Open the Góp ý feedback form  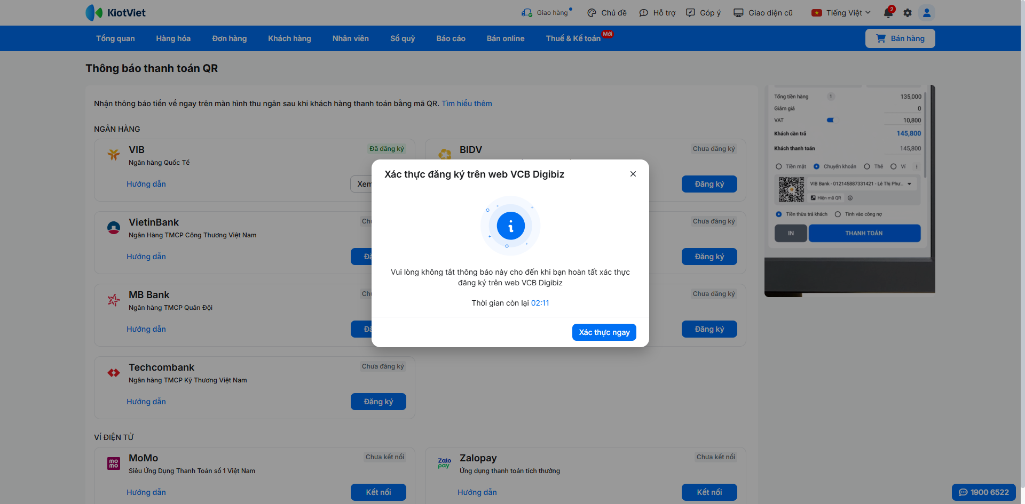pos(703,13)
